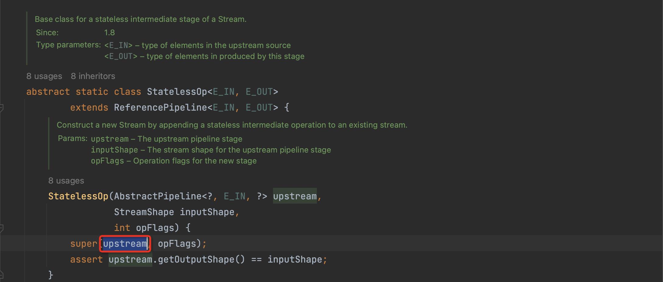Click E_IN in the ReferencePipeline type arguments
This screenshot has height=282, width=663.
(x=223, y=108)
